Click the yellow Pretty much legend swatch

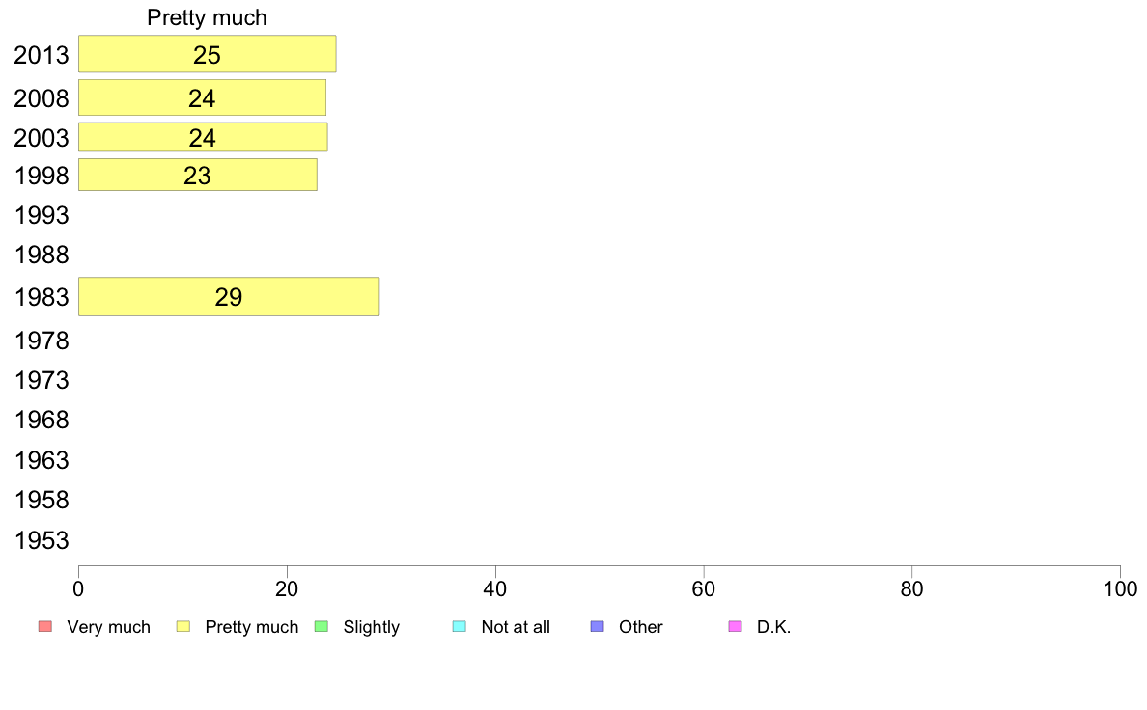(x=182, y=627)
